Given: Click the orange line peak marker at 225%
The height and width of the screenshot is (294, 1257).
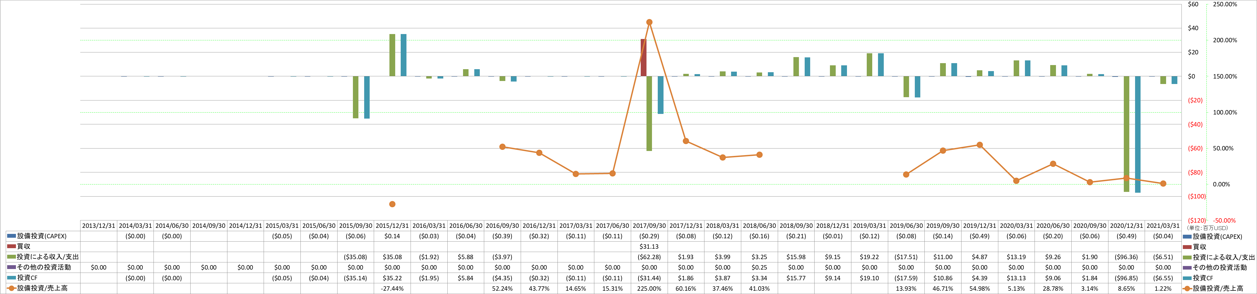Looking at the screenshot, I should coord(649,23).
